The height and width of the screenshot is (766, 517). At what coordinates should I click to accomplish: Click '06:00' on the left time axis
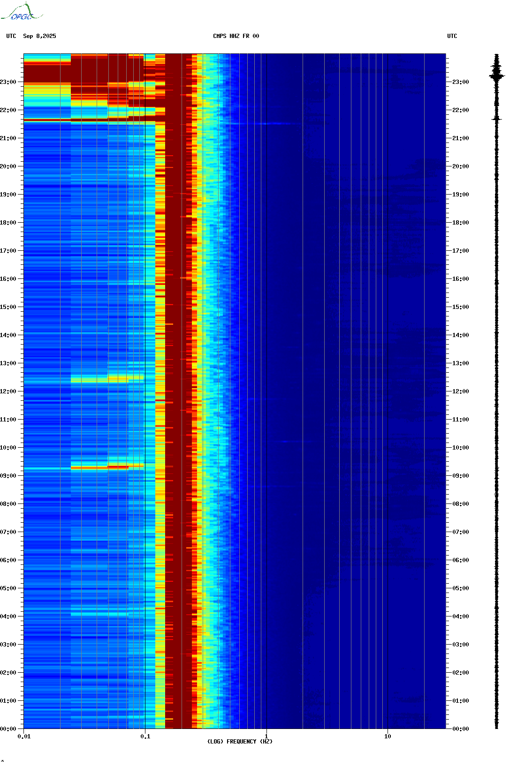click(x=8, y=560)
